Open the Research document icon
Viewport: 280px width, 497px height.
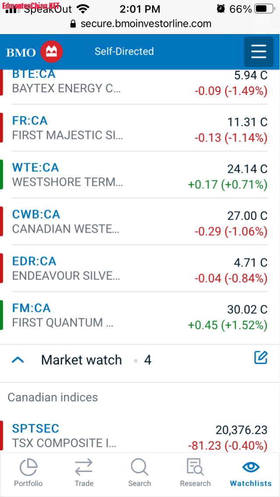[195, 467]
